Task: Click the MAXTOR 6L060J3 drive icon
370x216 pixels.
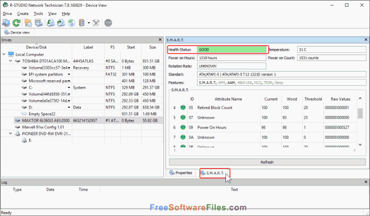Action: point(18,121)
